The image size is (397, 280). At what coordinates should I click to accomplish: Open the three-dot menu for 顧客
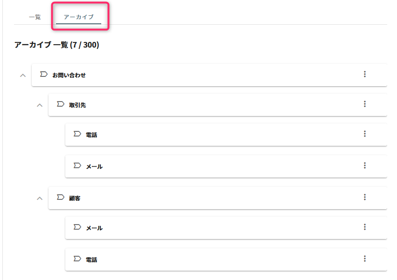pos(365,197)
